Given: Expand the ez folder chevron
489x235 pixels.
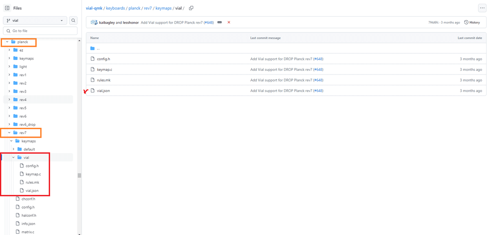Looking at the screenshot, I should pyautogui.click(x=9, y=50).
